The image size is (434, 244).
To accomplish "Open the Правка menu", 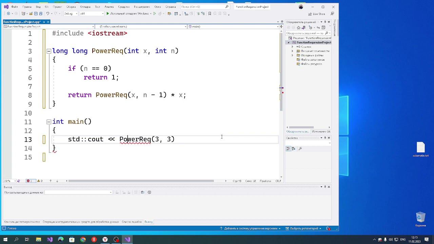I will coord(26,7).
